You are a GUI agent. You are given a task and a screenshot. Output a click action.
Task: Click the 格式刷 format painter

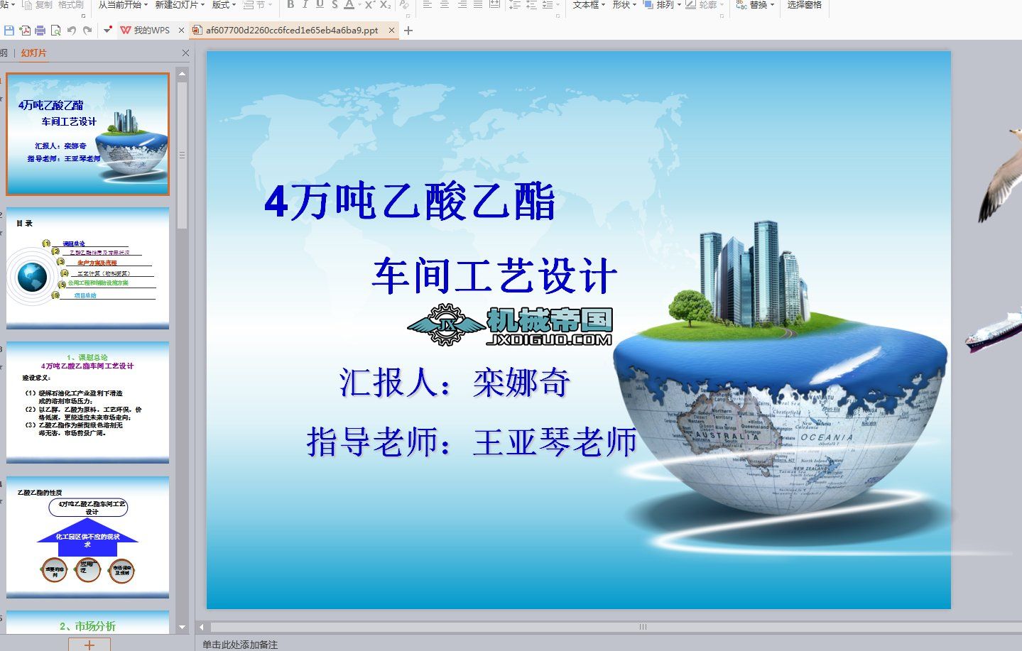[x=71, y=4]
